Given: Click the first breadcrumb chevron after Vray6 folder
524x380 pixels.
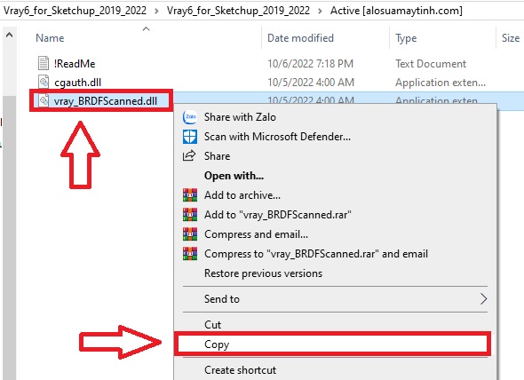Looking at the screenshot, I should point(156,11).
